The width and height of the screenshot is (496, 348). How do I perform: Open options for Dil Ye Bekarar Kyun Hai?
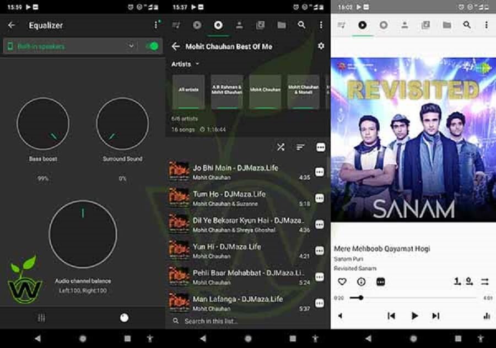click(320, 224)
